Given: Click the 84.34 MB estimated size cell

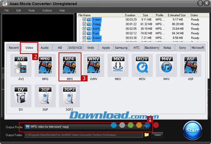Looking at the screenshot, I should point(178,33).
